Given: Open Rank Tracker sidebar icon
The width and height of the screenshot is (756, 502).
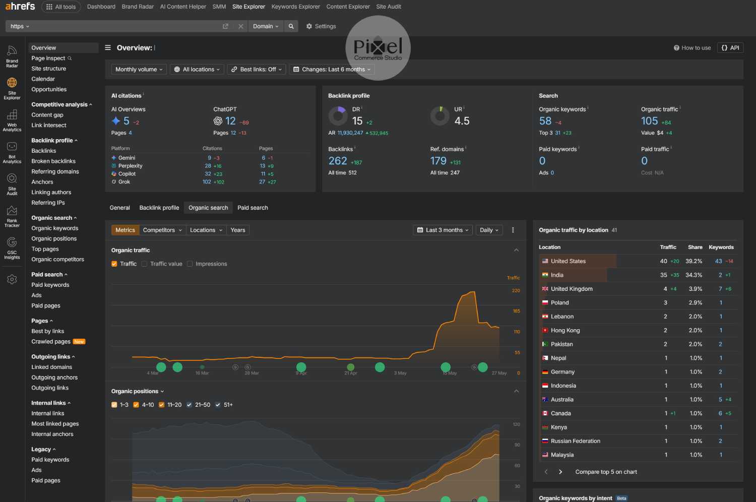Looking at the screenshot, I should [x=12, y=216].
